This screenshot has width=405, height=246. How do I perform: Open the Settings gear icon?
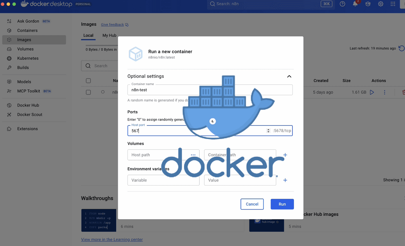[x=381, y=4]
